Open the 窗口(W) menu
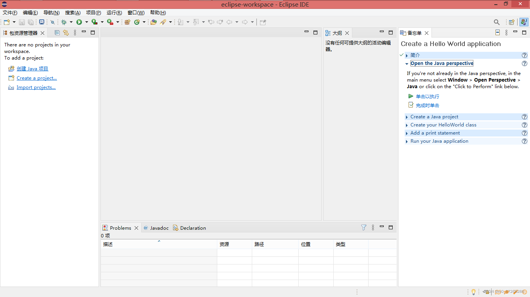 click(136, 13)
